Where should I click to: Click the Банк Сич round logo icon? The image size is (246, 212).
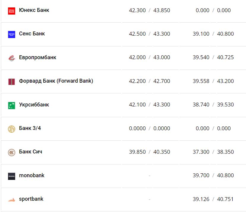point(12,152)
